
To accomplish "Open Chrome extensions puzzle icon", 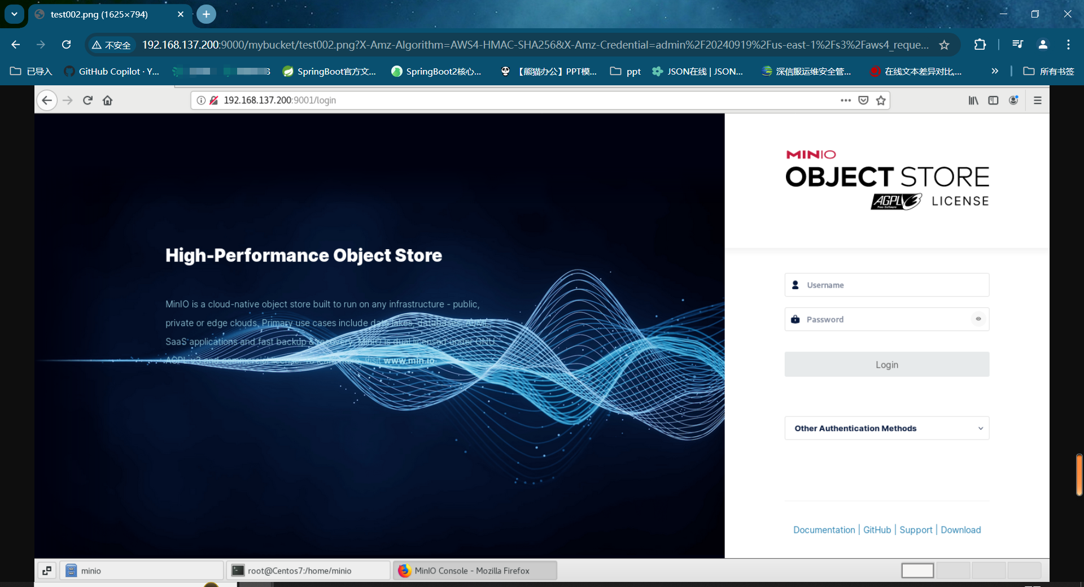I will (980, 45).
